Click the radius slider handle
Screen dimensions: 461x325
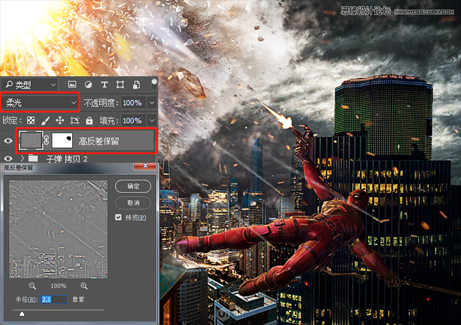[x=22, y=314]
